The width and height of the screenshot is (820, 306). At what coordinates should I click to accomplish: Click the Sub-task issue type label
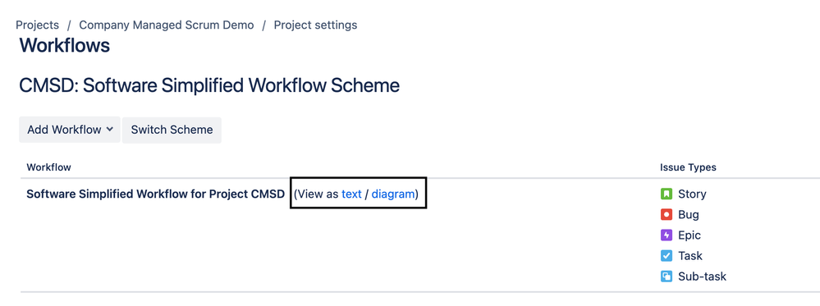pyautogui.click(x=702, y=276)
